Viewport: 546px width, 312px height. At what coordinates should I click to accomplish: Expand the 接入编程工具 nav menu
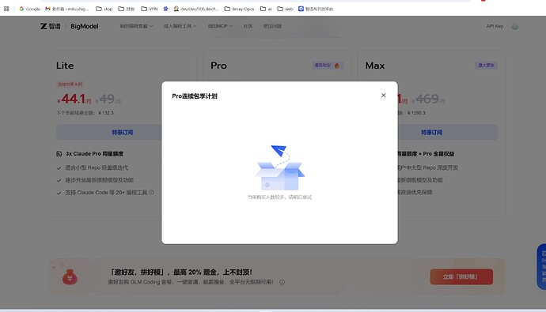click(180, 26)
